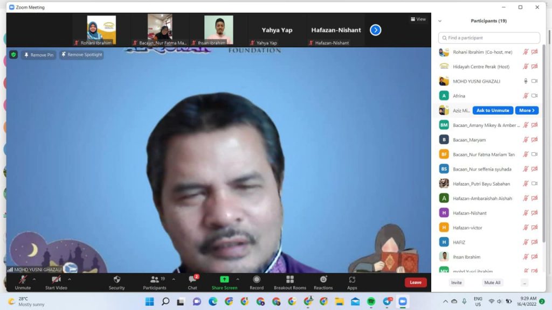Click the Zoom icon in the taskbar
This screenshot has width=552, height=310.
(402, 301)
